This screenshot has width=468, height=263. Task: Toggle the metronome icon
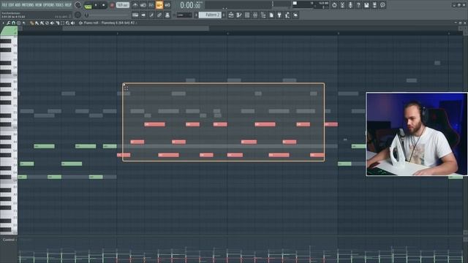(135, 5)
